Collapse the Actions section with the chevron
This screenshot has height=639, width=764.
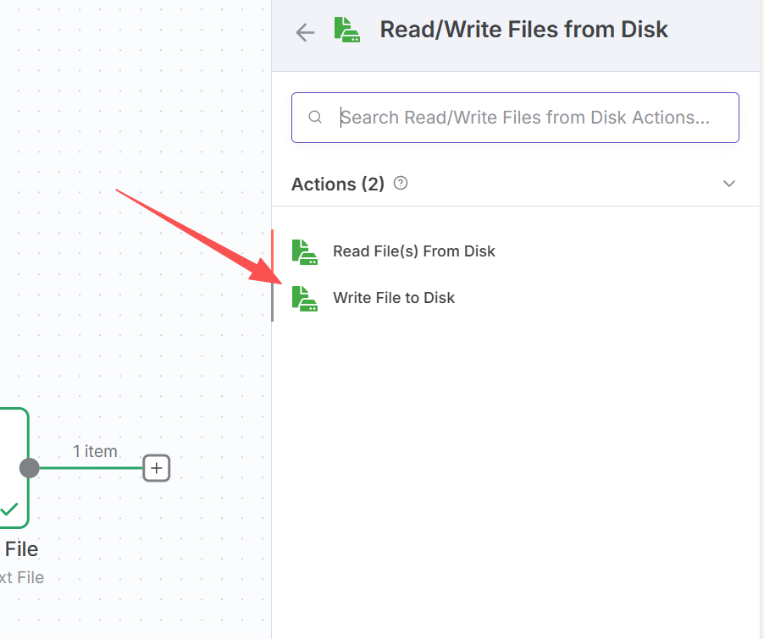728,184
